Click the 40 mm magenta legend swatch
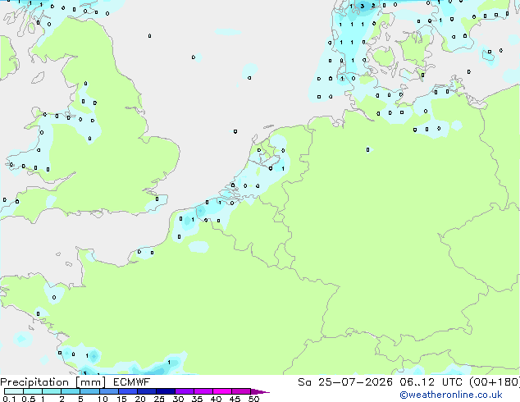 pyautogui.click(x=222, y=391)
